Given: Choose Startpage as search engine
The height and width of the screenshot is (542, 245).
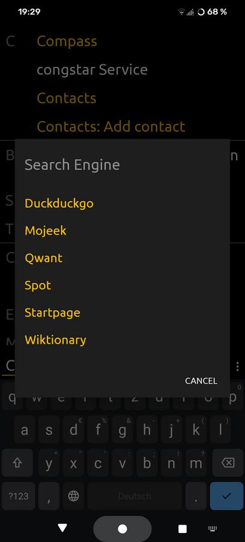Looking at the screenshot, I should [x=52, y=313].
